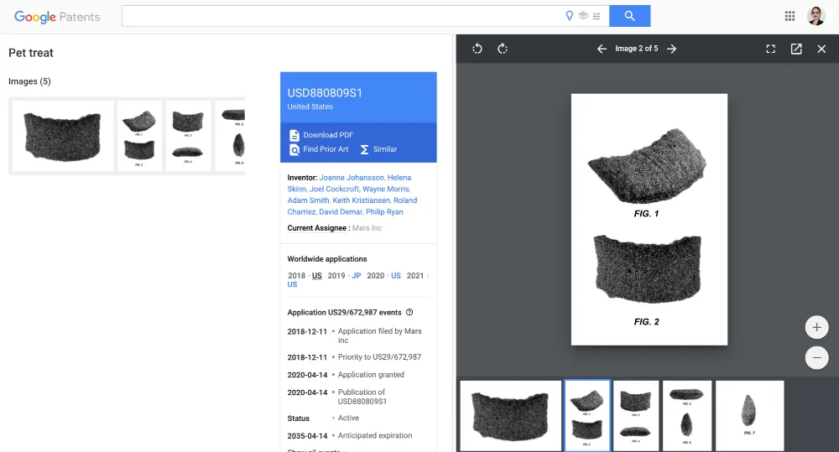Click the Pet treat title

pyautogui.click(x=31, y=53)
